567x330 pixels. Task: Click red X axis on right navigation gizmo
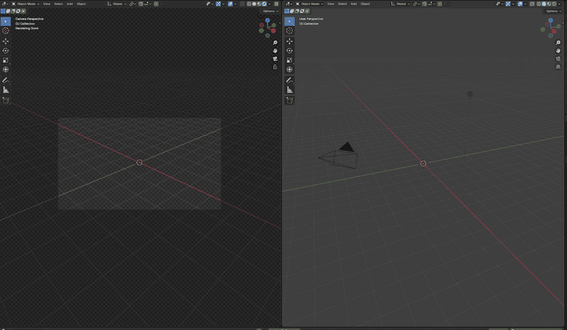click(x=554, y=31)
